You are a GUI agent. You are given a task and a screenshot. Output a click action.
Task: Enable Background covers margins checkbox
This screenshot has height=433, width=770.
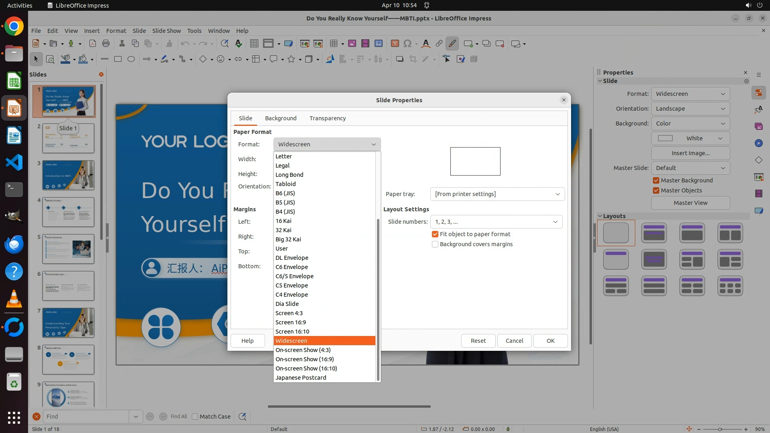click(x=435, y=244)
